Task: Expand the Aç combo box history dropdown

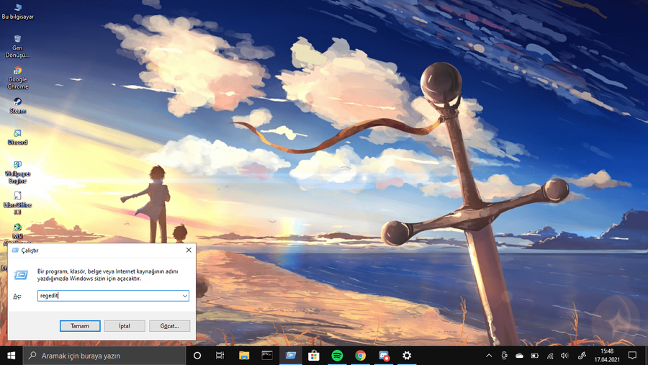Action: [x=185, y=296]
